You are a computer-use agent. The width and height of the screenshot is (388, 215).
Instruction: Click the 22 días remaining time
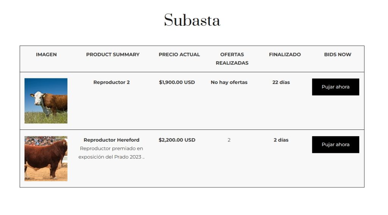(281, 82)
